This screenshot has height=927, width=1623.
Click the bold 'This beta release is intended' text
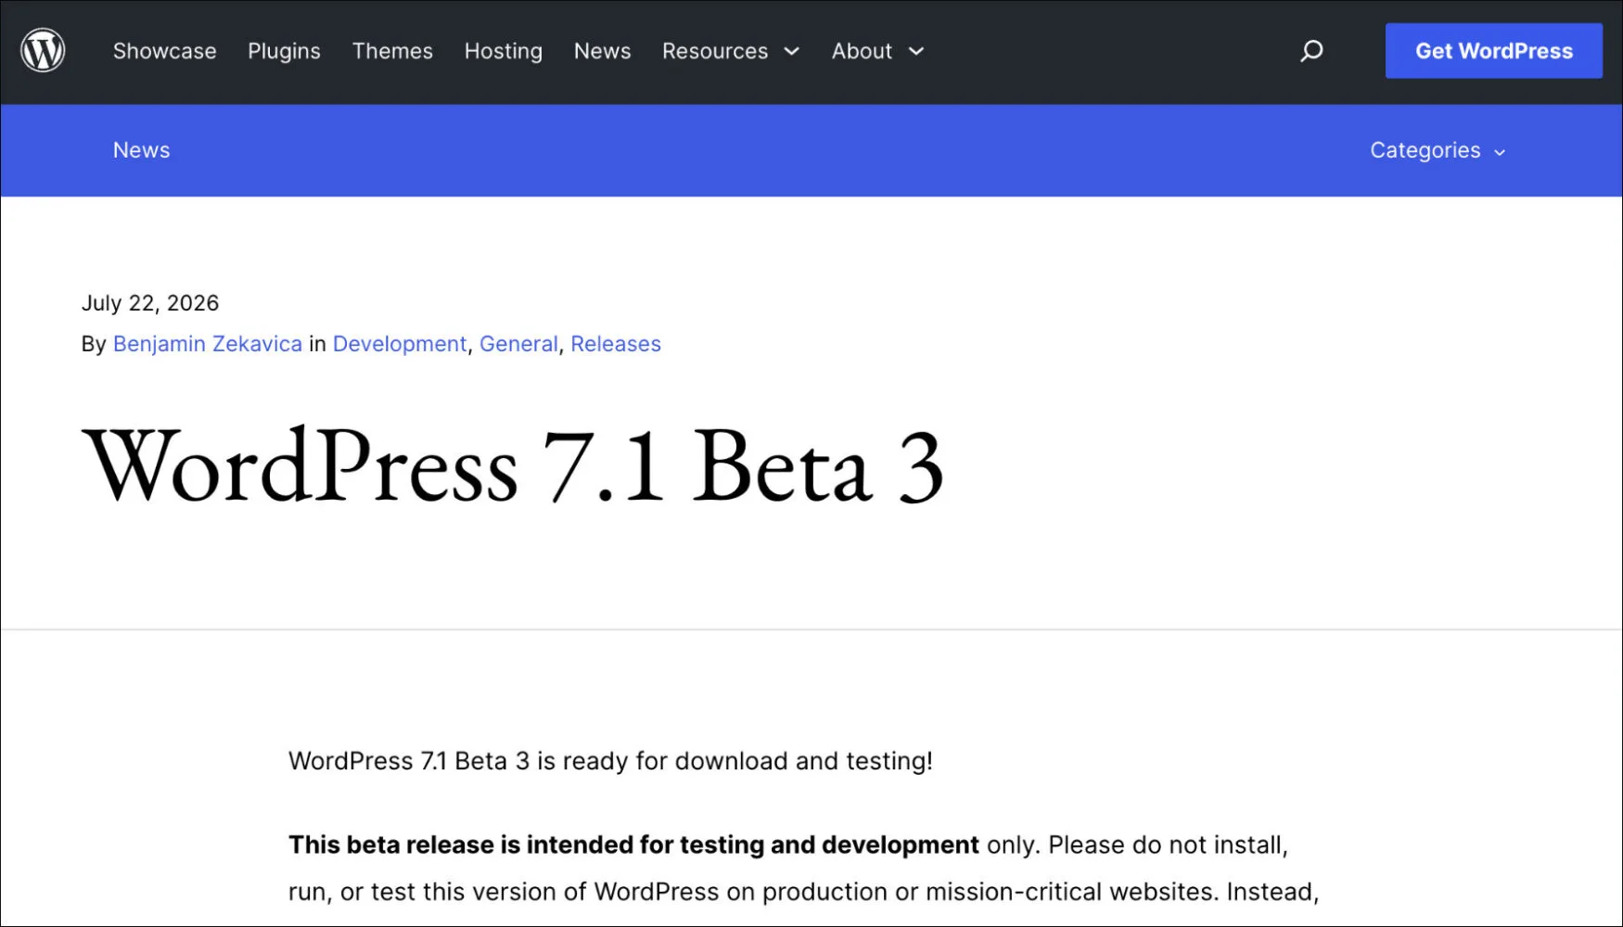pos(633,844)
